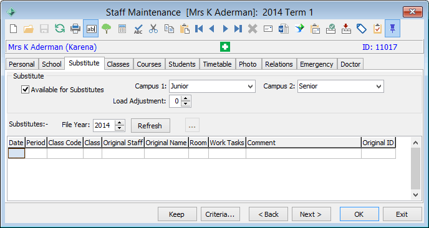Click the grid scrollbar up arrow

coord(415,143)
